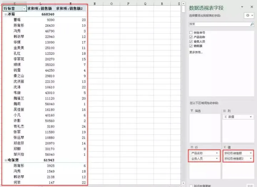The width and height of the screenshot is (257, 187).
Task: Open the field list Tools gear menu
Action: click(249, 15)
